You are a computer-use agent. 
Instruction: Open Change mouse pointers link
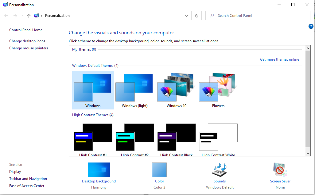click(x=29, y=48)
